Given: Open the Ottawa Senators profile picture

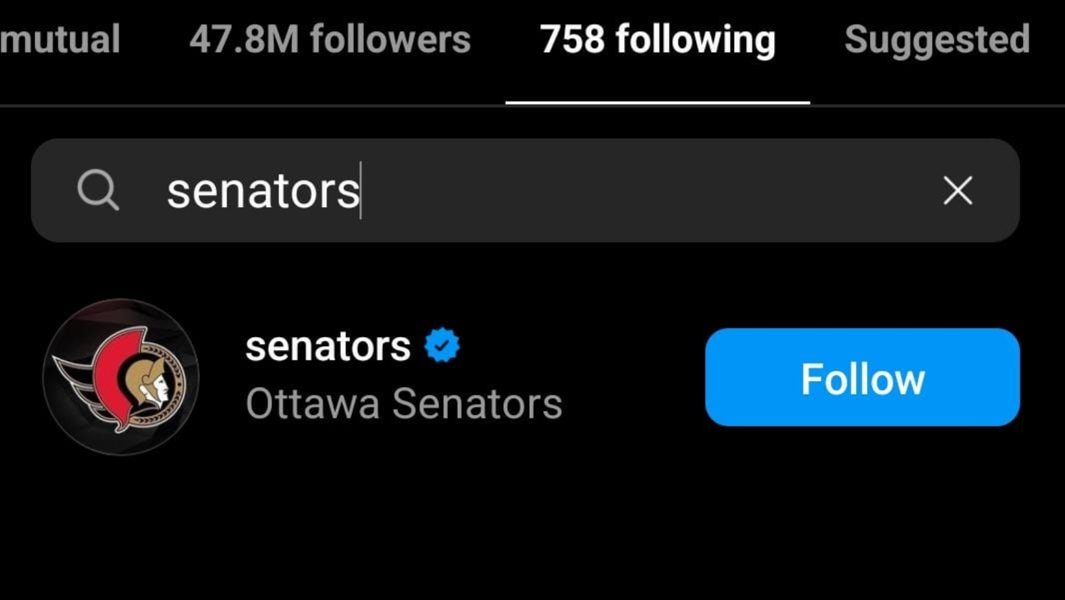Looking at the screenshot, I should [121, 377].
